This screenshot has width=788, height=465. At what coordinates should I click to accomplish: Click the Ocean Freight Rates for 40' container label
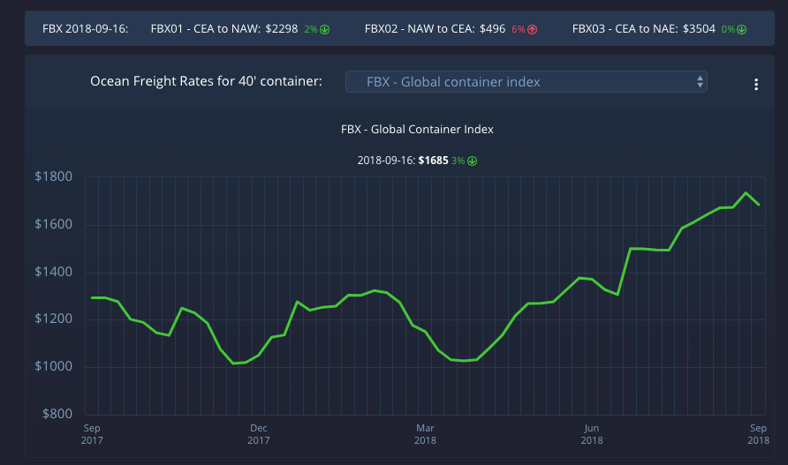pos(206,82)
